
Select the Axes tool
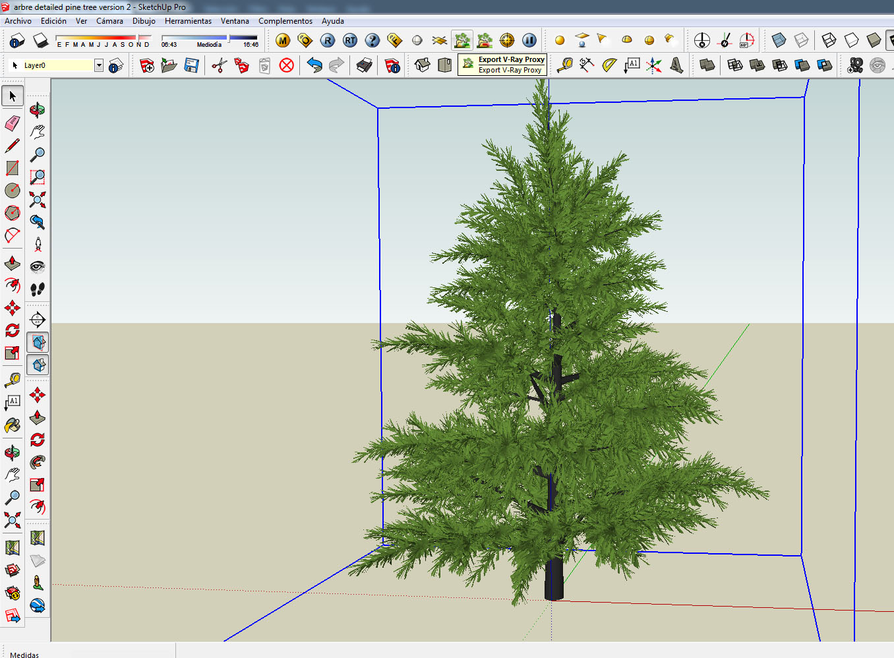[654, 65]
